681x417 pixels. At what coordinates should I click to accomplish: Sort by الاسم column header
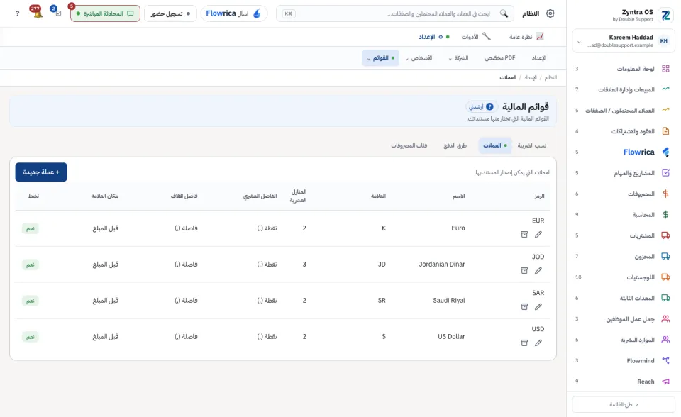click(x=459, y=196)
